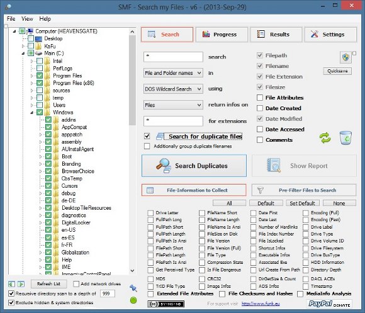Collapse the Main (C:) drive node
Viewport: 365px width, 313px height.
click(23, 54)
